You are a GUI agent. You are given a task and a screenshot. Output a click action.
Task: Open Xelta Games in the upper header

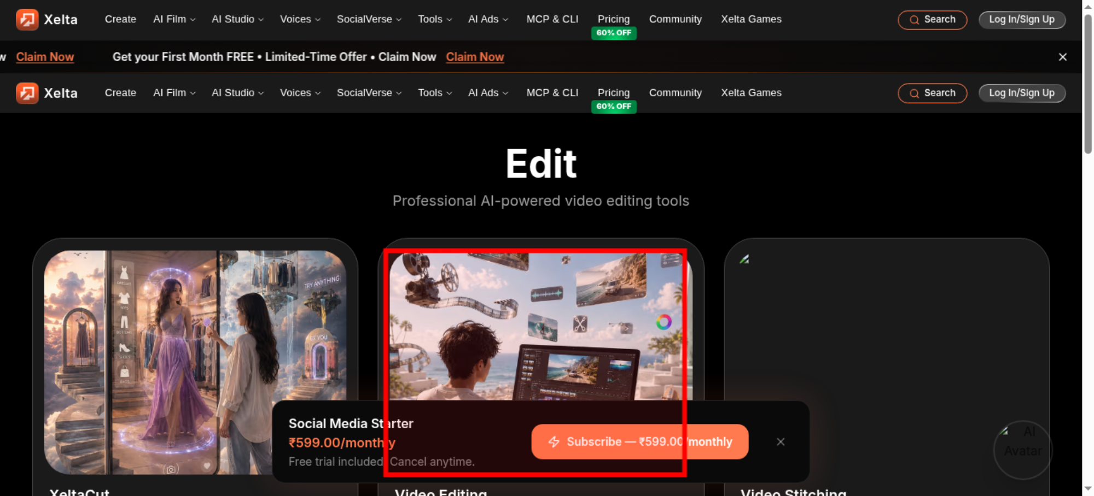[x=751, y=19]
